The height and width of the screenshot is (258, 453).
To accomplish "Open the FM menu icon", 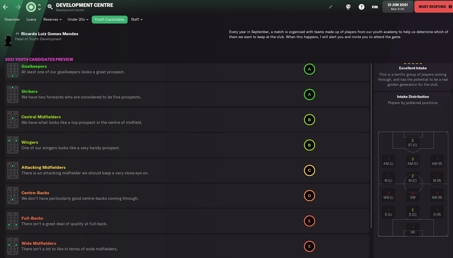I will pyautogui.click(x=375, y=7).
